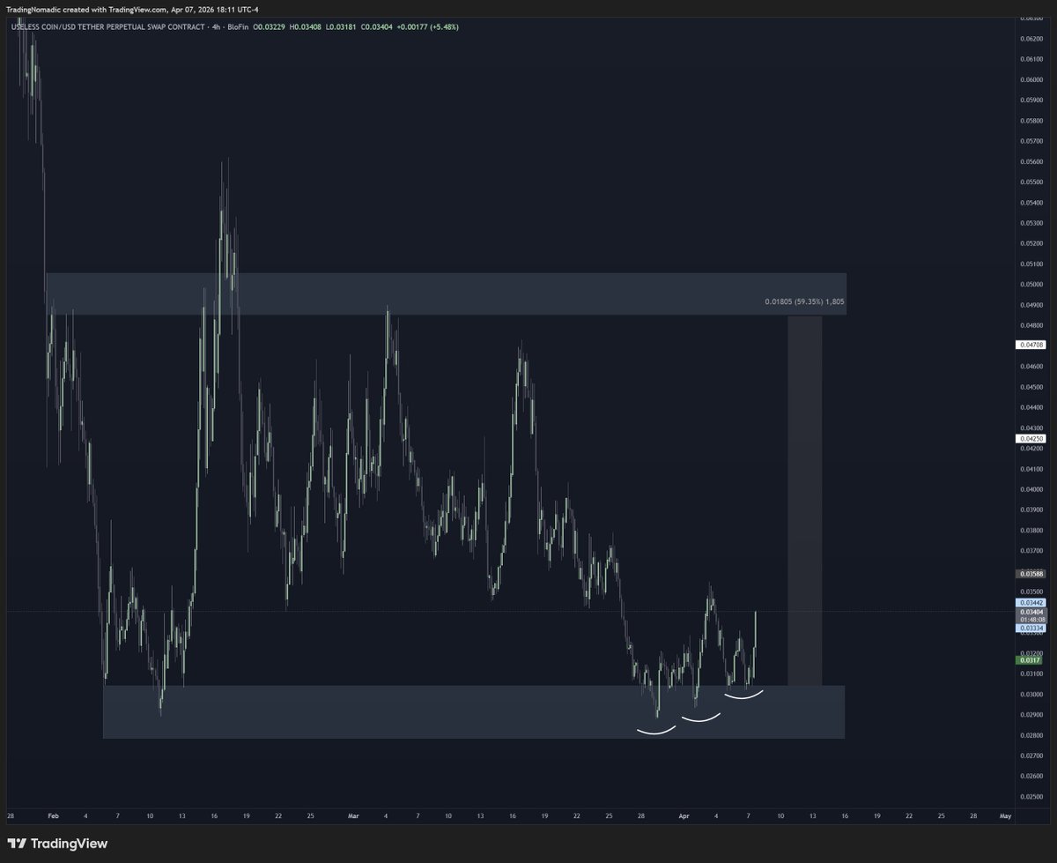Viewport: 1057px width, 863px height.
Task: Click the Mar label on time axis
Action: point(354,816)
